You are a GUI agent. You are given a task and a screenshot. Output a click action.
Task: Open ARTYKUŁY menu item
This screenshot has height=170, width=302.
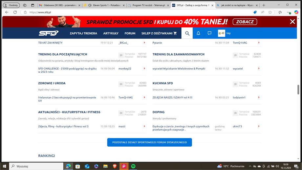pos(111,34)
